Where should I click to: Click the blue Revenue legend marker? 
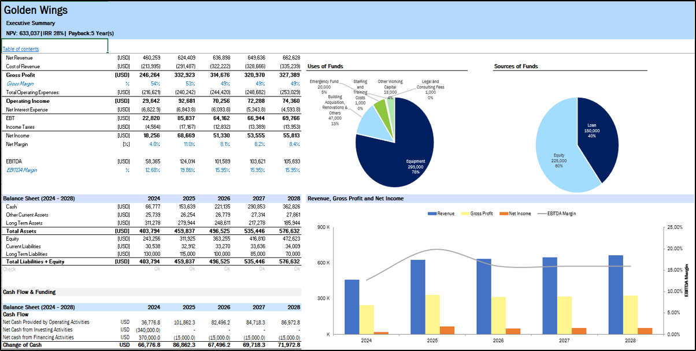pyautogui.click(x=432, y=214)
